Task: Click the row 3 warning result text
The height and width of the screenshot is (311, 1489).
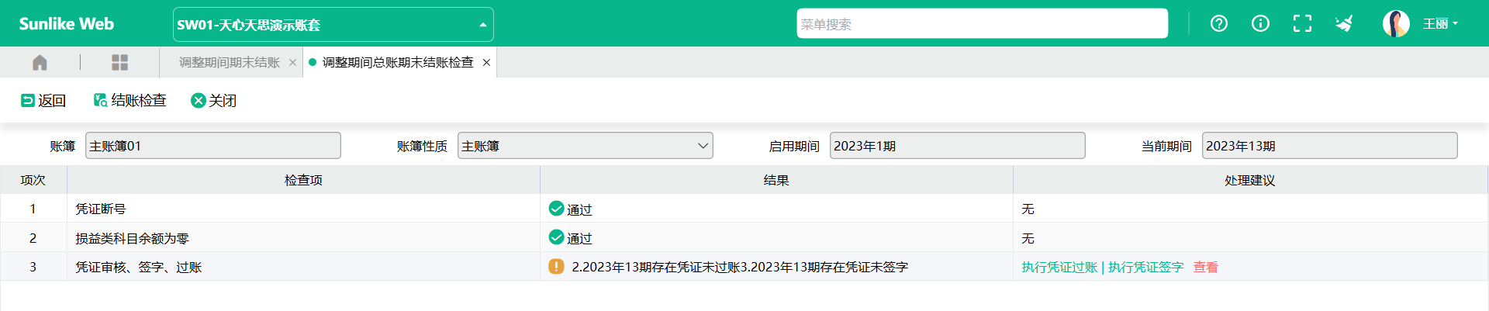Action: click(740, 268)
